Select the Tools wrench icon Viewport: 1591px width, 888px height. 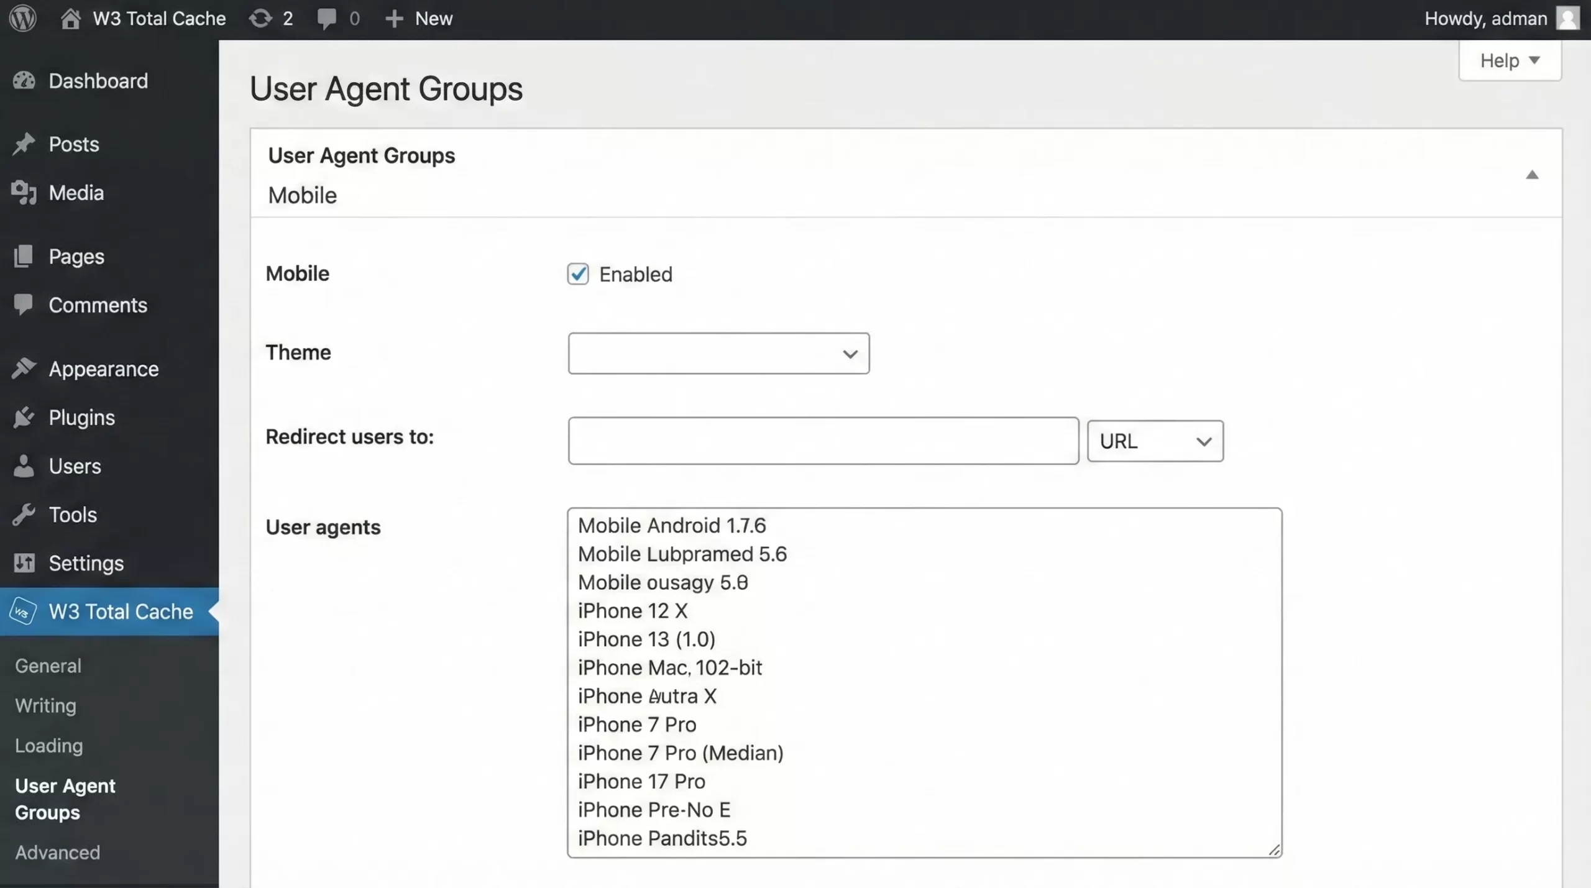24,515
